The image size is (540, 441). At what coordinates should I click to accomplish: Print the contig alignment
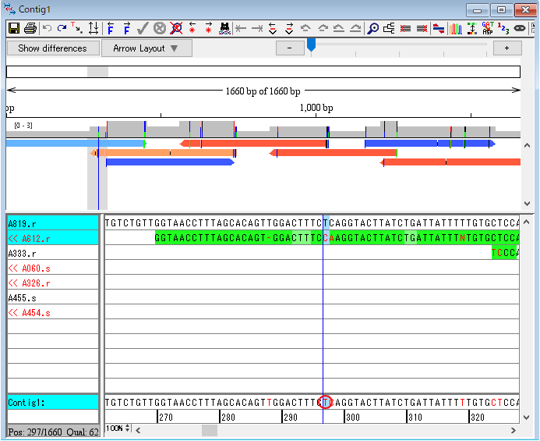click(x=30, y=28)
